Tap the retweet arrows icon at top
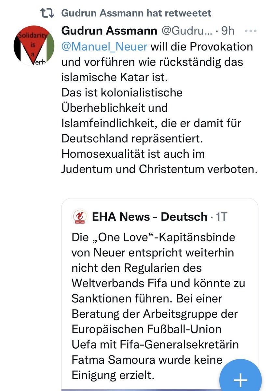This screenshot has width=272, height=391. coord(46,13)
